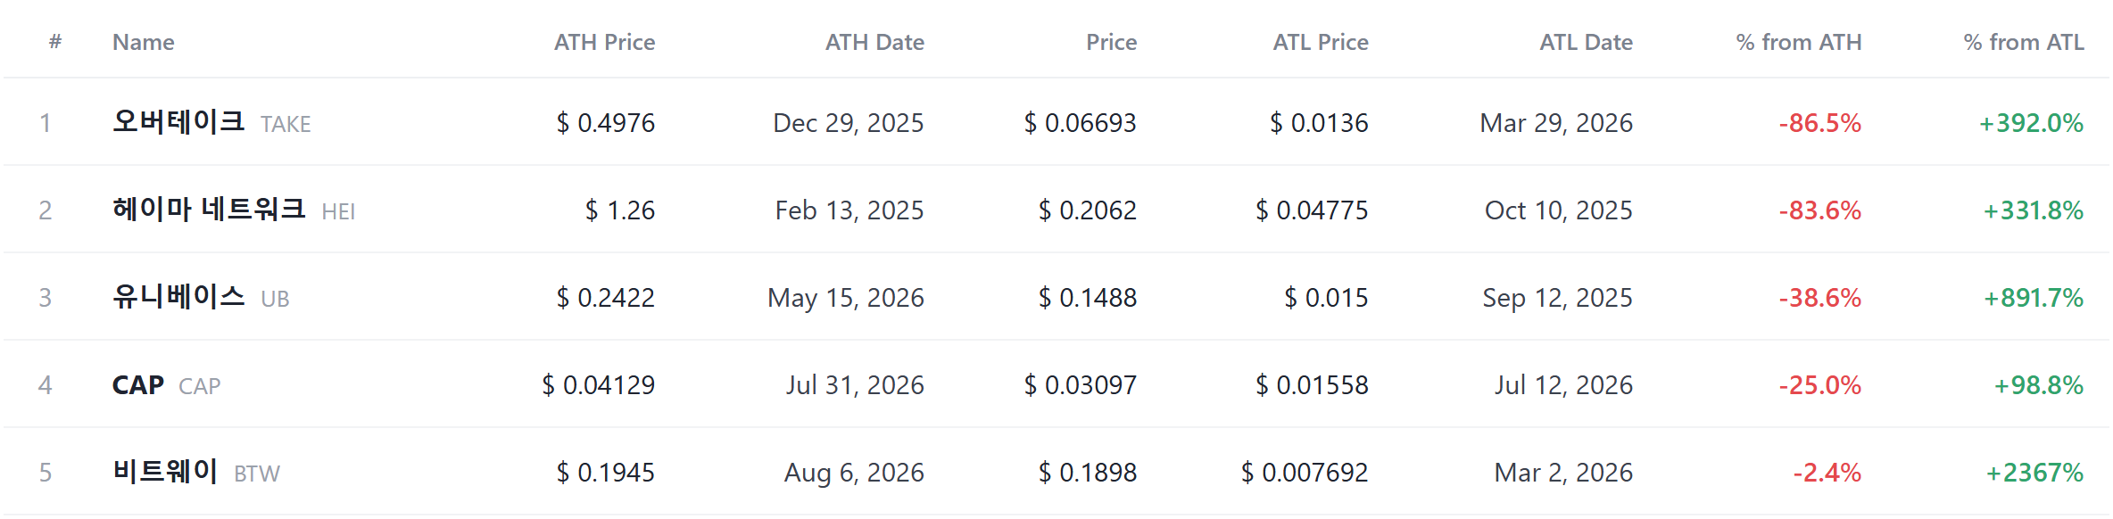Sort table by Price column header
Image resolution: width=2113 pixels, height=519 pixels.
pyautogui.click(x=1111, y=42)
